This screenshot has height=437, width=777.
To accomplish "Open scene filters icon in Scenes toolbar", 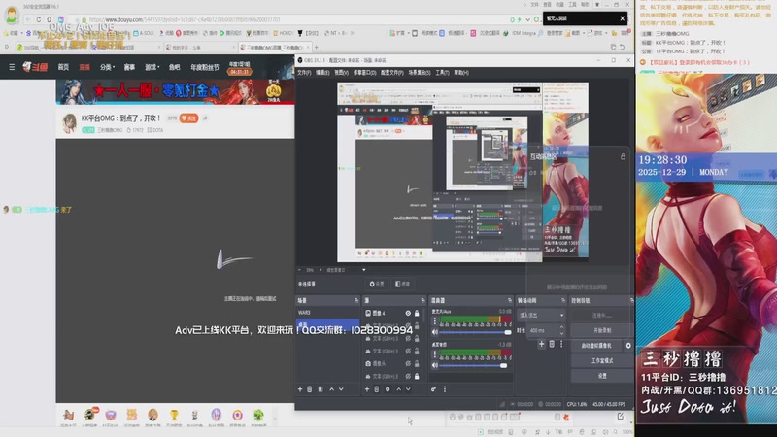I will (321, 389).
